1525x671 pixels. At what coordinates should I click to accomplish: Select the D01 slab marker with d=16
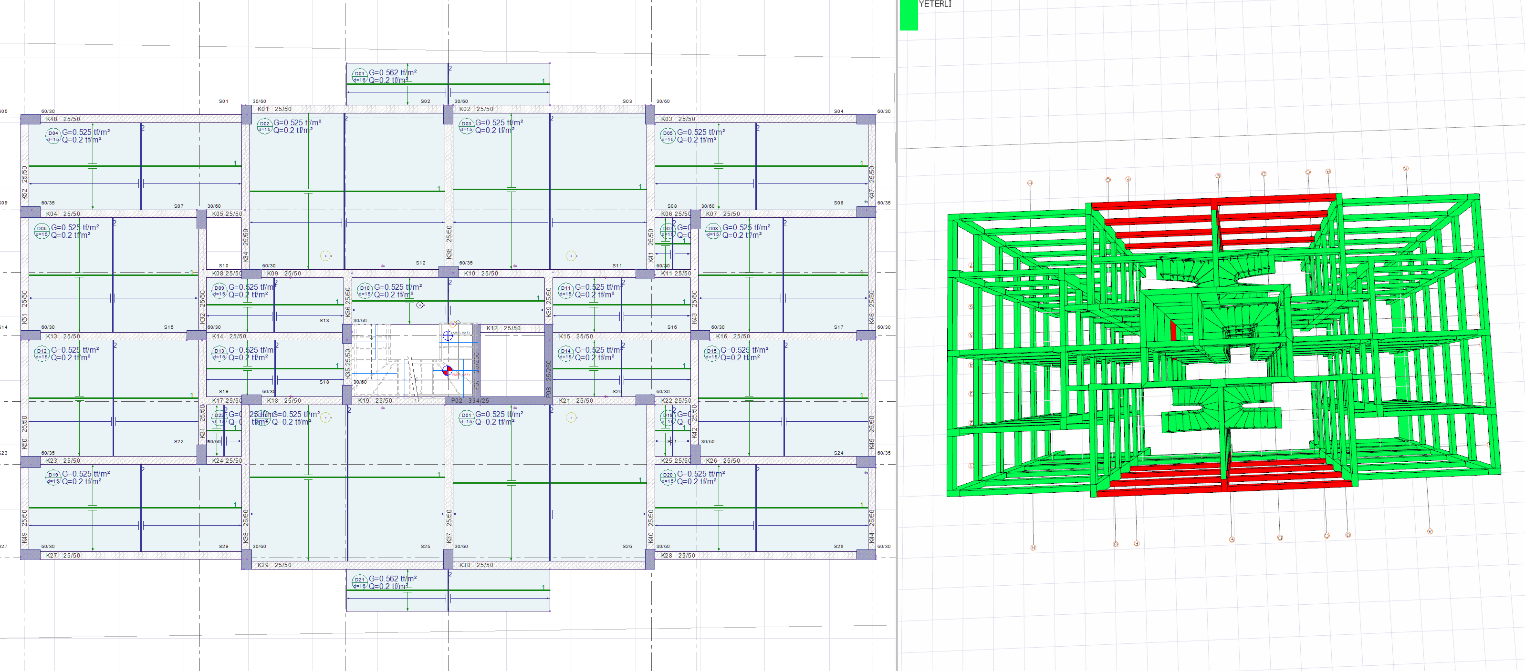[x=360, y=76]
